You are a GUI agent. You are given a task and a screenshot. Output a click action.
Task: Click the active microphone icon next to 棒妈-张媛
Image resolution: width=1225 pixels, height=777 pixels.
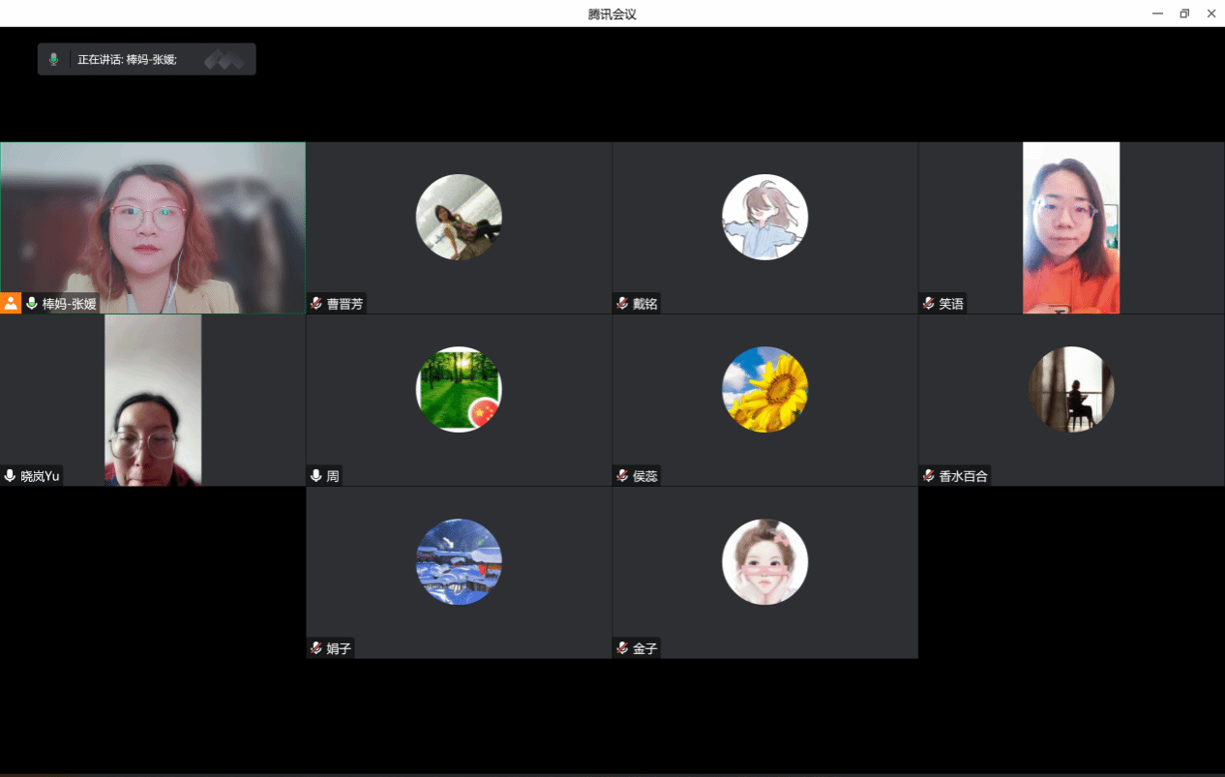(32, 304)
